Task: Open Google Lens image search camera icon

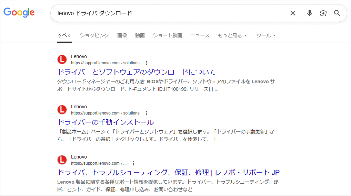Action: click(323, 13)
